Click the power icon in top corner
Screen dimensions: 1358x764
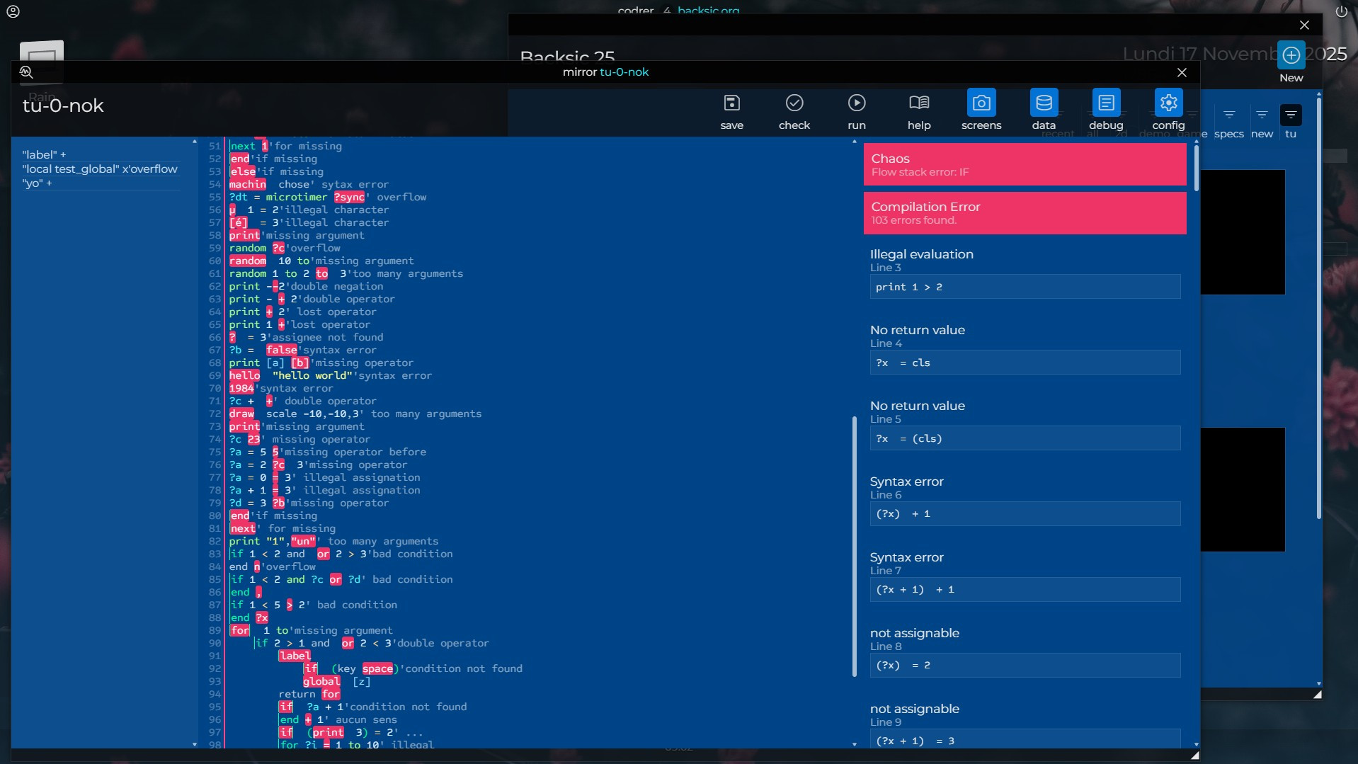pyautogui.click(x=1341, y=11)
